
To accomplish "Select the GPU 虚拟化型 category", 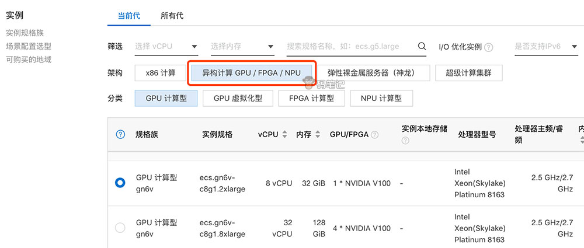I will [x=238, y=99].
